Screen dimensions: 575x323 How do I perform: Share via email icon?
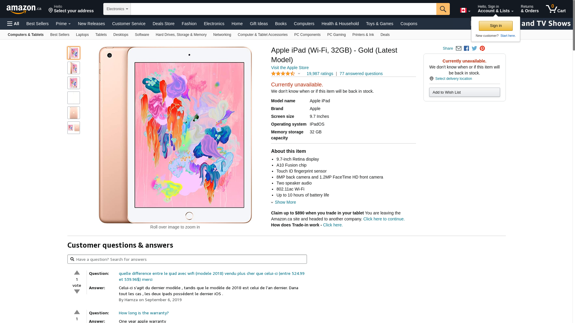point(459,48)
